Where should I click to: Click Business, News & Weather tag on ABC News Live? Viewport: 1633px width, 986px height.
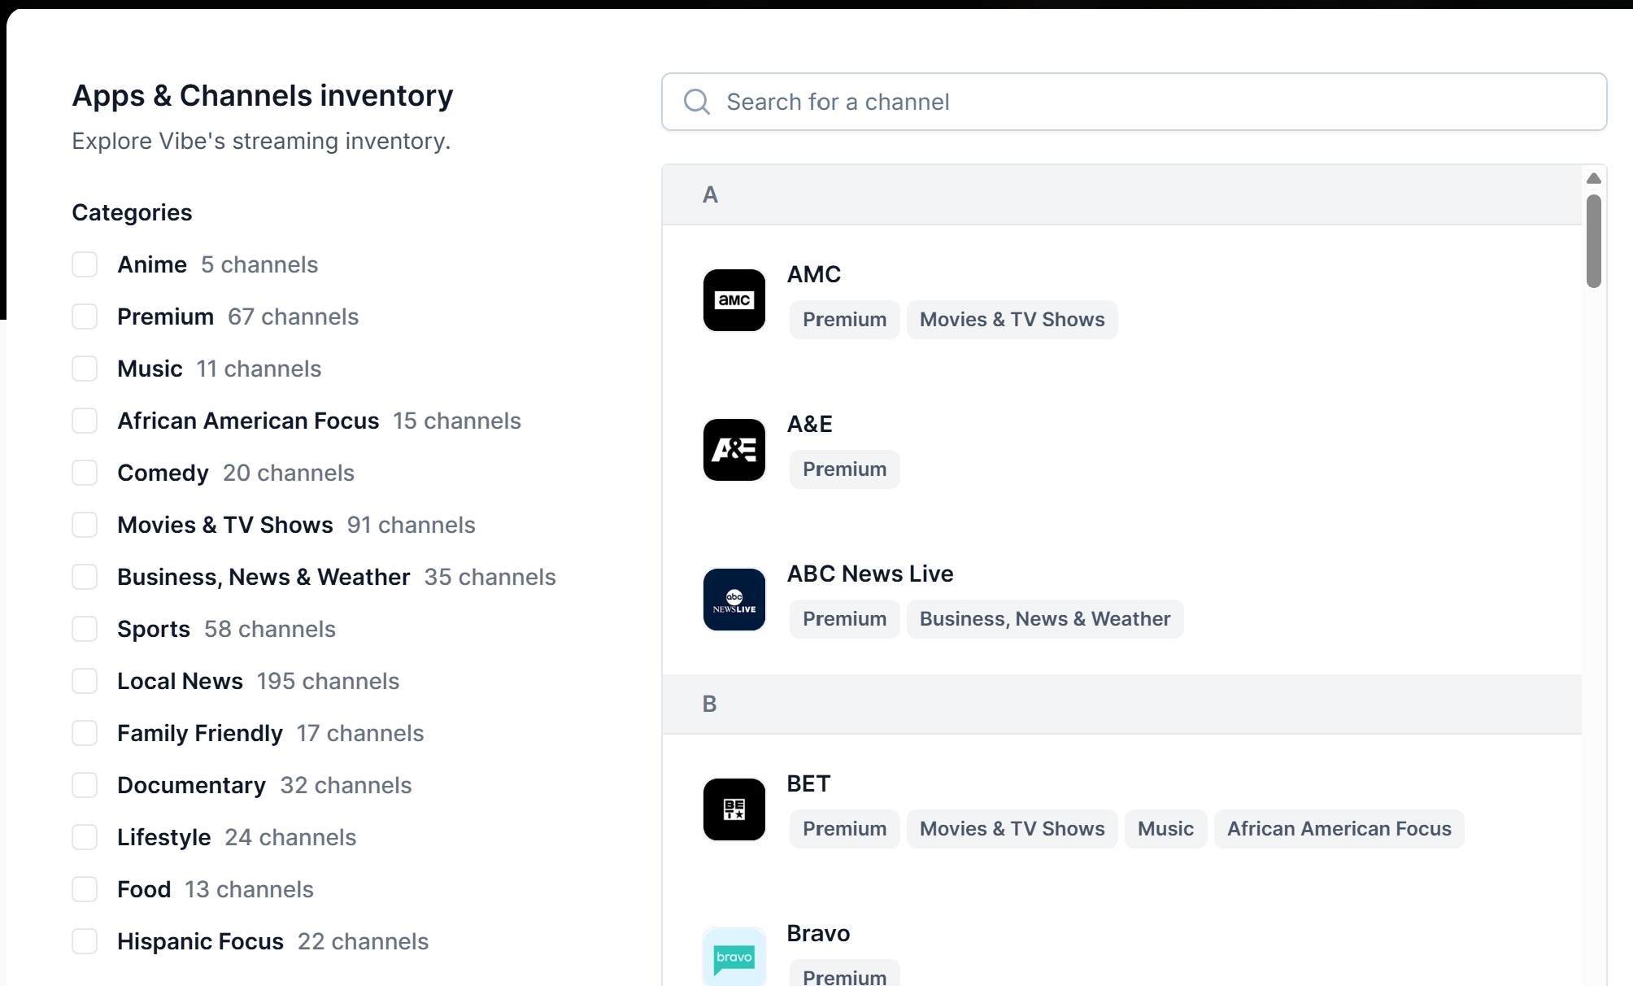click(x=1044, y=619)
